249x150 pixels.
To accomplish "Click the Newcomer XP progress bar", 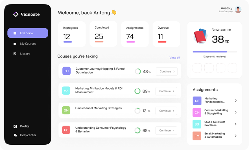I will pyautogui.click(x=215, y=52).
